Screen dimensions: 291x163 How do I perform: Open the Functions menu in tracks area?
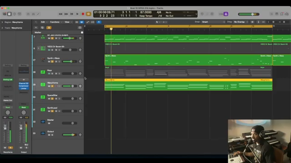coord(55,22)
